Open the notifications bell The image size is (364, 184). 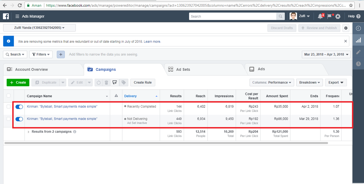320,16
